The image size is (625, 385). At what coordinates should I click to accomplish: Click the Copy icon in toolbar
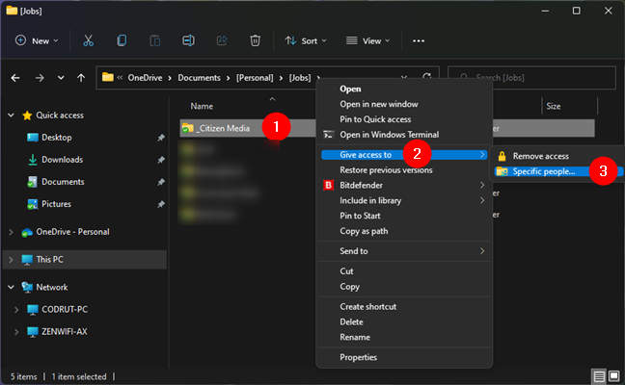click(122, 40)
